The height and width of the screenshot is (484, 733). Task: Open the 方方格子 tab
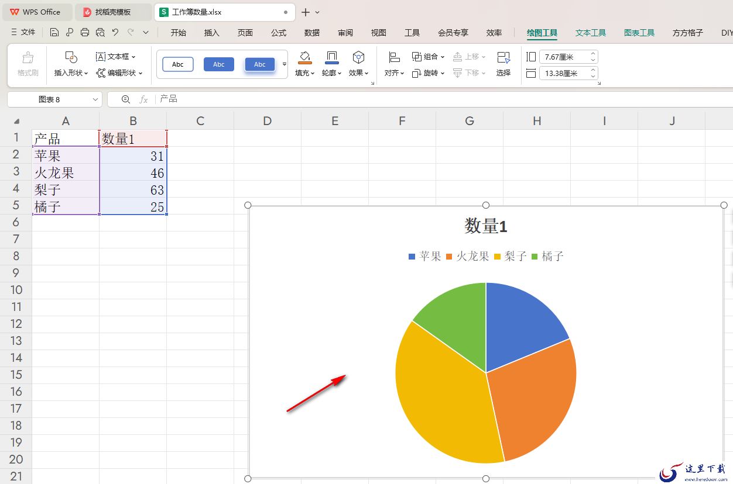(688, 33)
